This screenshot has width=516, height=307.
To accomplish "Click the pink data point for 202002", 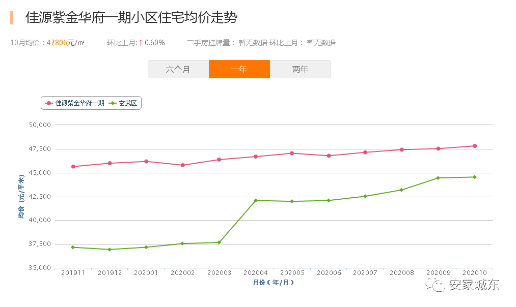I will (183, 165).
